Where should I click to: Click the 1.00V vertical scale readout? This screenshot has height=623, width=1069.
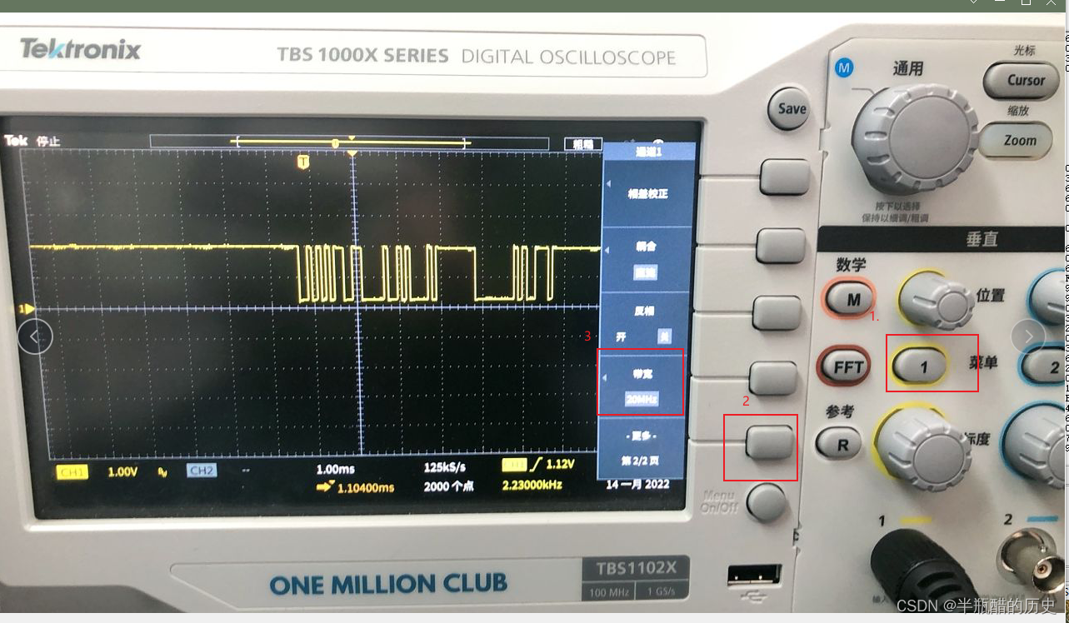[x=122, y=471]
